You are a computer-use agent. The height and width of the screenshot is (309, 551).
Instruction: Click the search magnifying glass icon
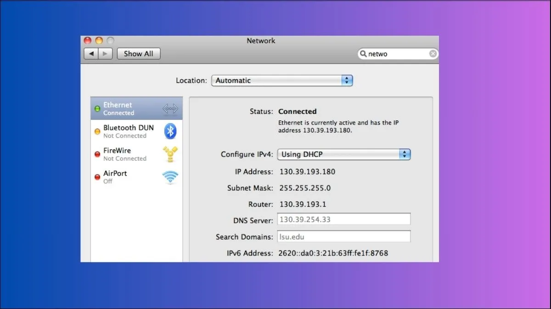(x=363, y=54)
